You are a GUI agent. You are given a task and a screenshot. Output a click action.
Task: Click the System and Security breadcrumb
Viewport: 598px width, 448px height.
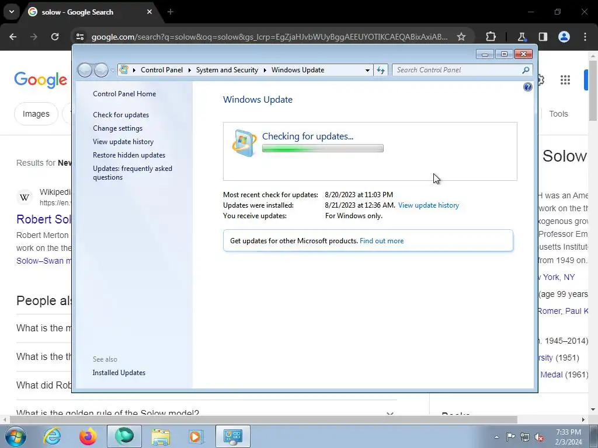pyautogui.click(x=227, y=70)
